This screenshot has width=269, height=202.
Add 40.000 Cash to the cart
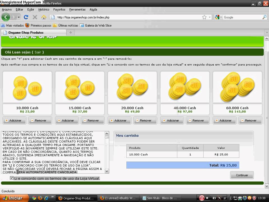coord(172,120)
